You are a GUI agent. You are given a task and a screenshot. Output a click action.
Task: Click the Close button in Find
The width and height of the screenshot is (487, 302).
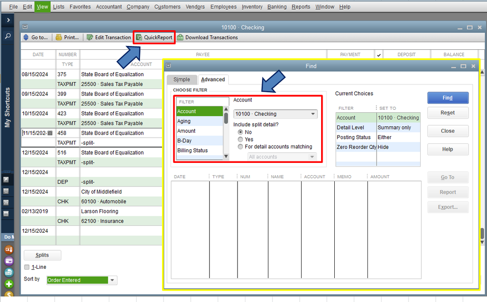[x=448, y=131]
